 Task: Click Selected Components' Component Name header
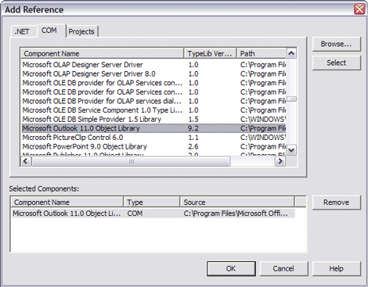67,203
